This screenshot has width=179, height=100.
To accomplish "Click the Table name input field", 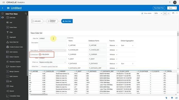I will tap(52, 58).
